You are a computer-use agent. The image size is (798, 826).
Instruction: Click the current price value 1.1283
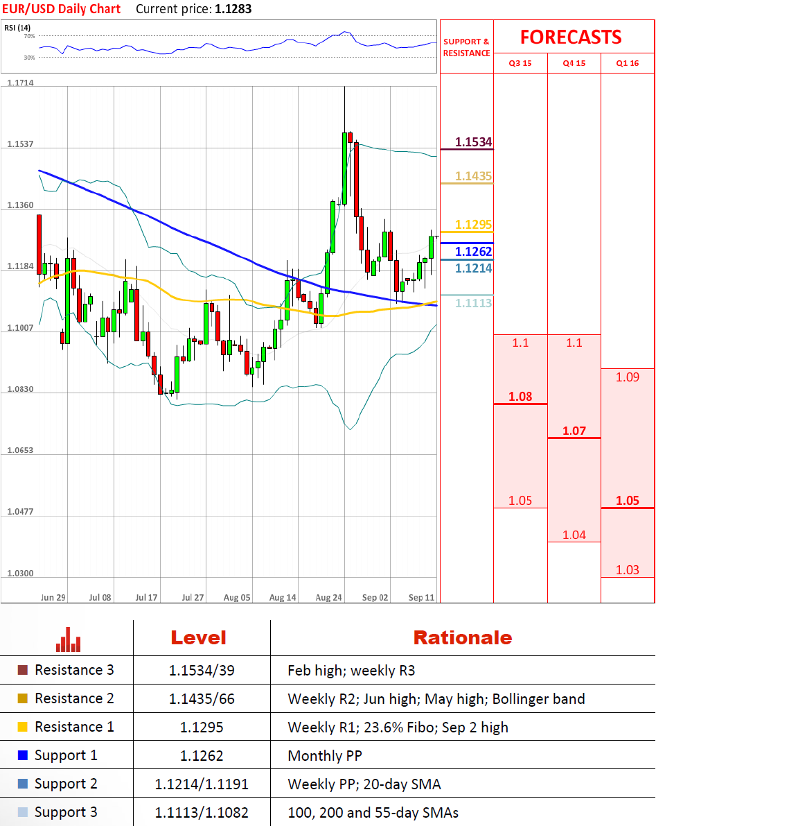point(233,9)
